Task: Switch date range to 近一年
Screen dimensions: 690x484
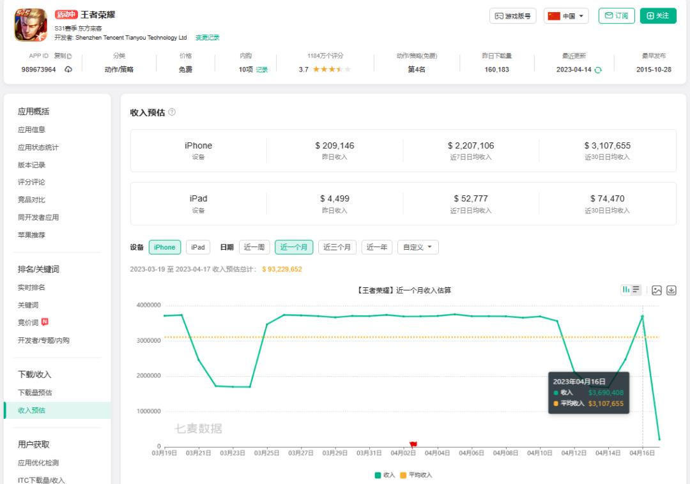Action: (376, 247)
